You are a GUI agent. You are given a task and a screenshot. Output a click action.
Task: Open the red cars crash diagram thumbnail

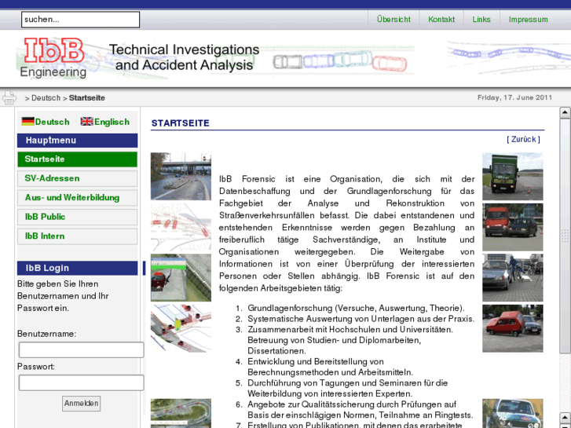pyautogui.click(x=181, y=227)
